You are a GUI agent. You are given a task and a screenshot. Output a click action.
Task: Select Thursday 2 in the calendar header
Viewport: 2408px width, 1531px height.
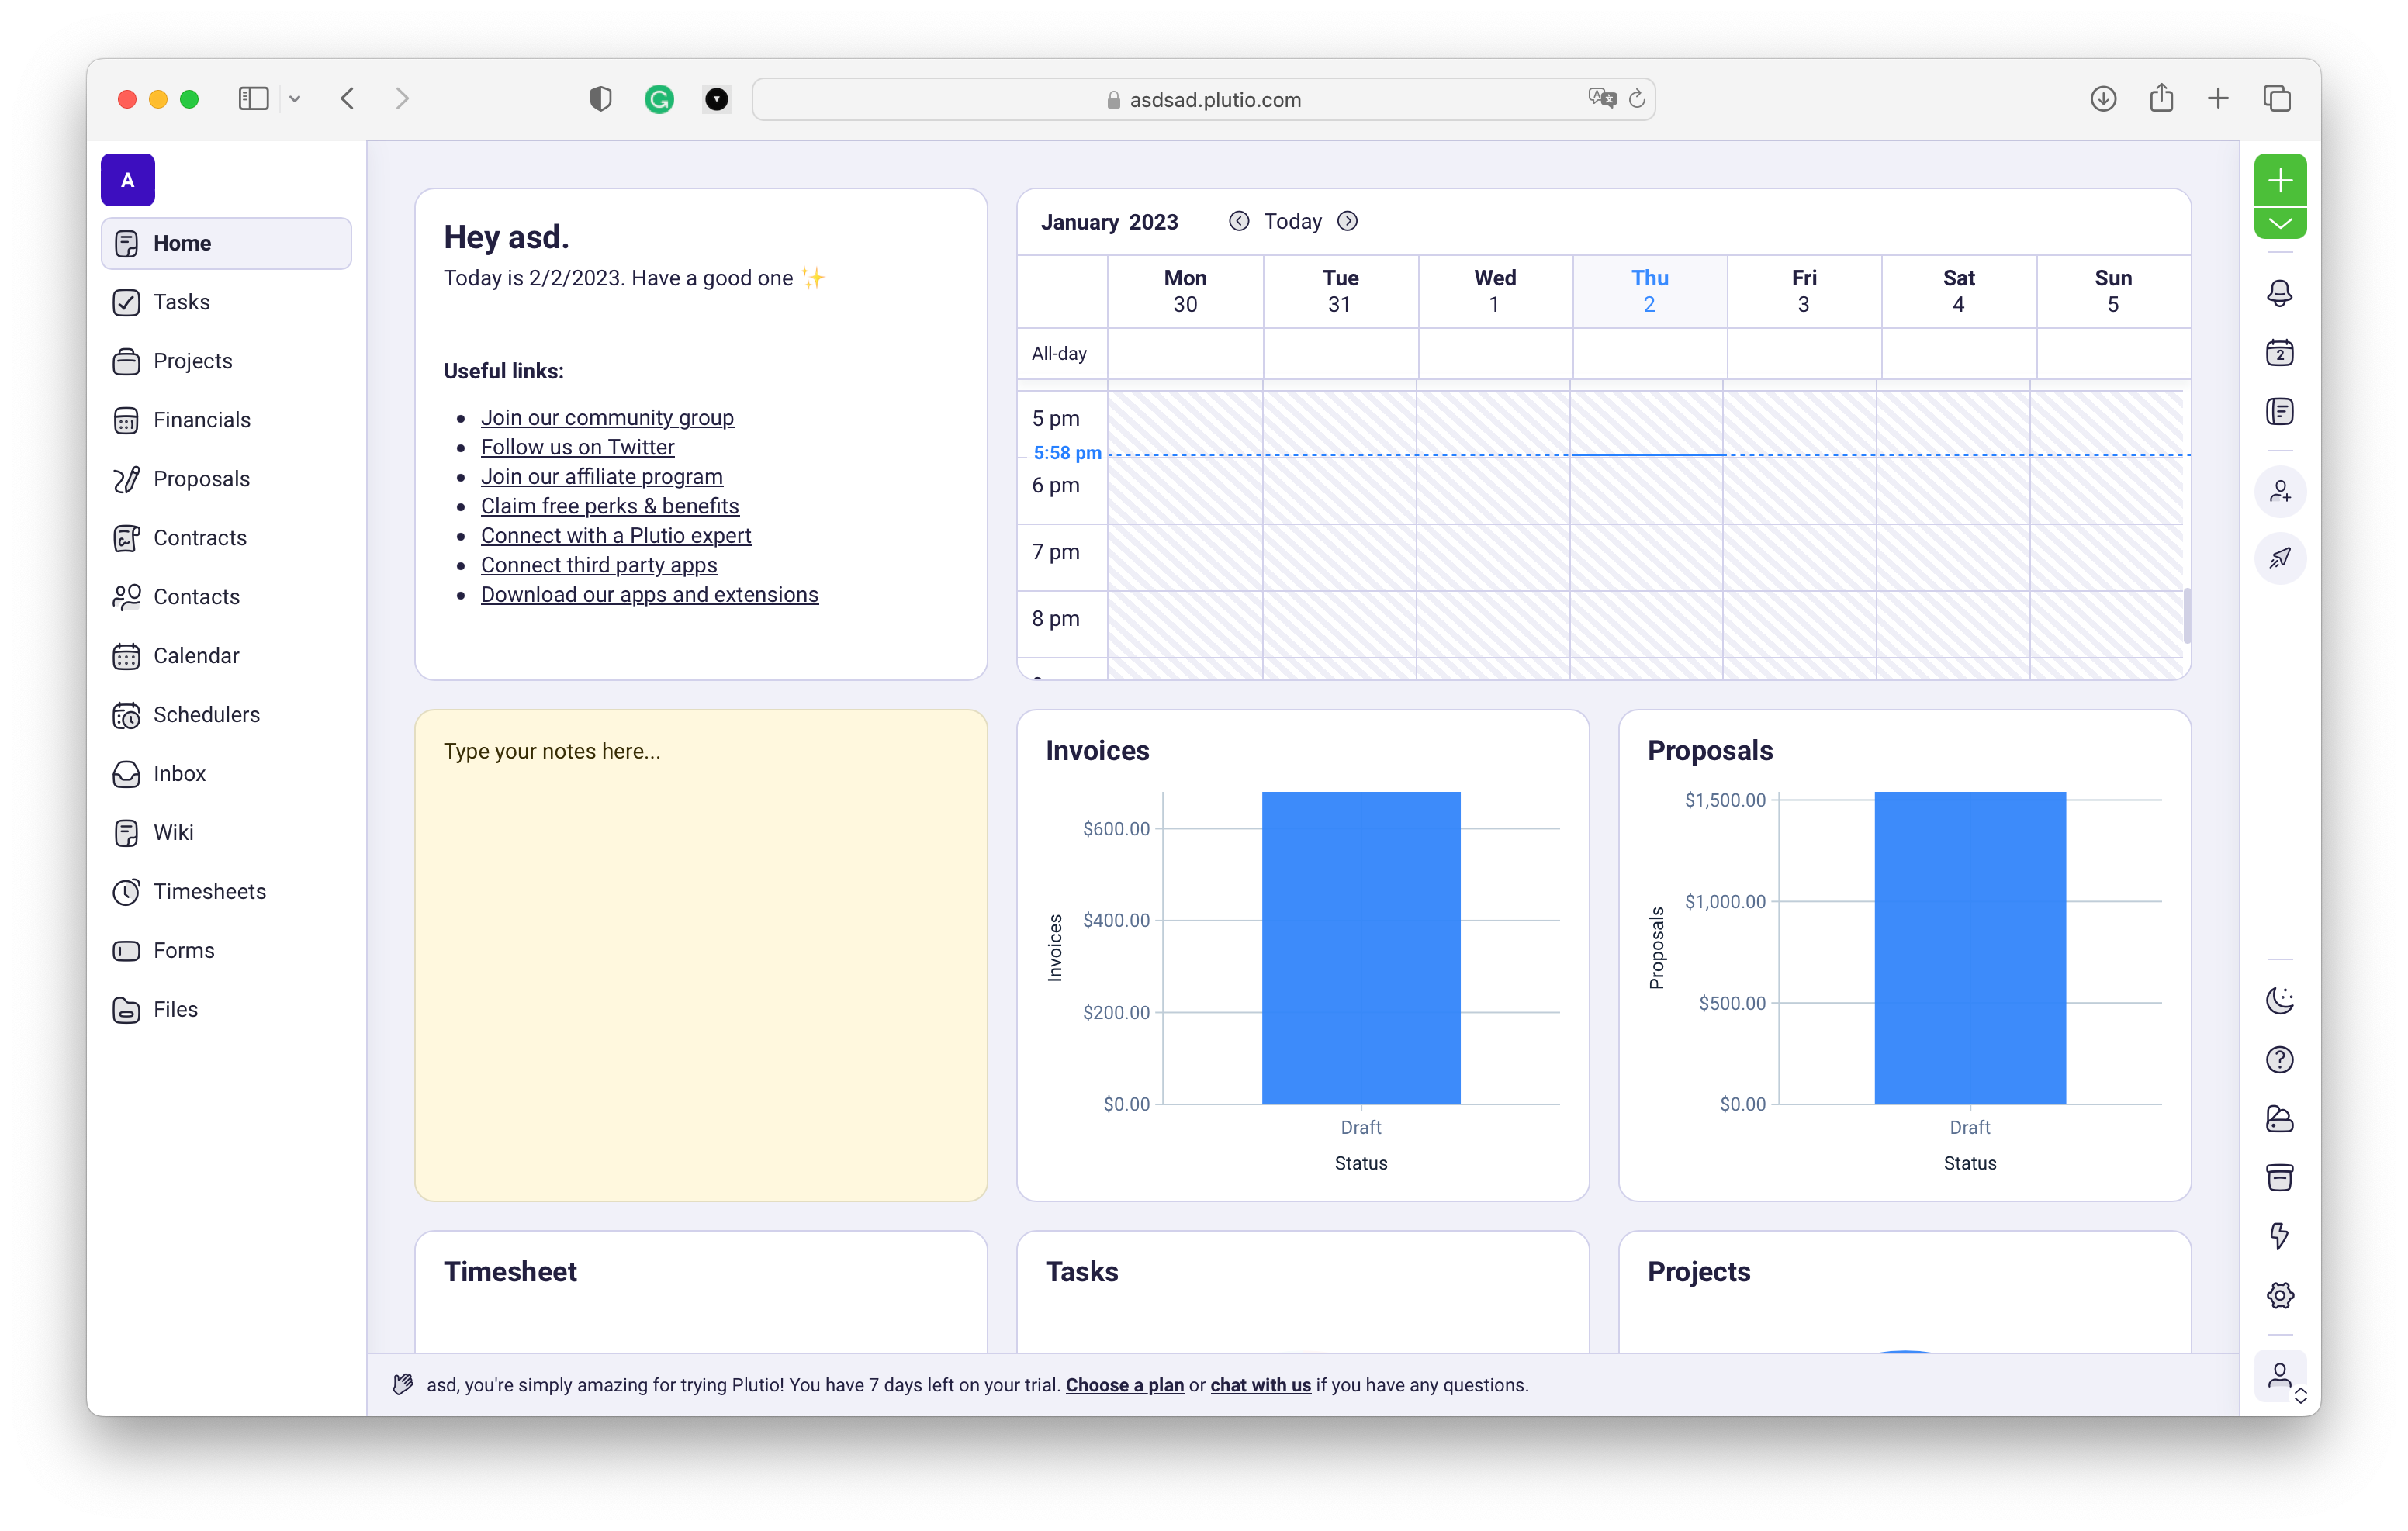(1649, 291)
